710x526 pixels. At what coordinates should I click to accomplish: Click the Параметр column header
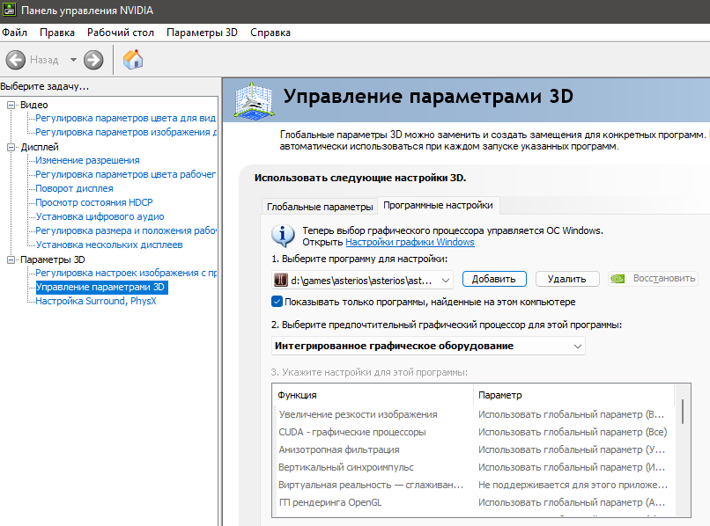click(573, 395)
